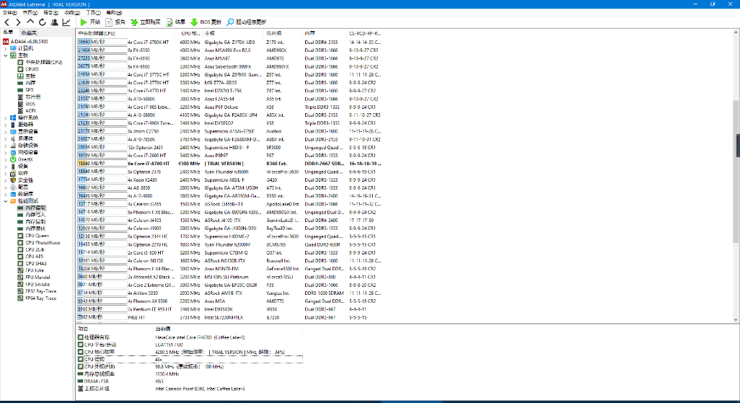Start the benchmark with the green 开始 button
Image resolution: width=740 pixels, height=403 pixels.
click(x=90, y=22)
